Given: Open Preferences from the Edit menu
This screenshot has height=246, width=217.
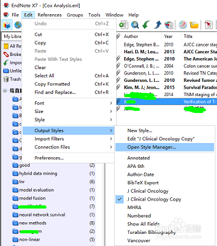Looking at the screenshot, I should tap(69, 158).
